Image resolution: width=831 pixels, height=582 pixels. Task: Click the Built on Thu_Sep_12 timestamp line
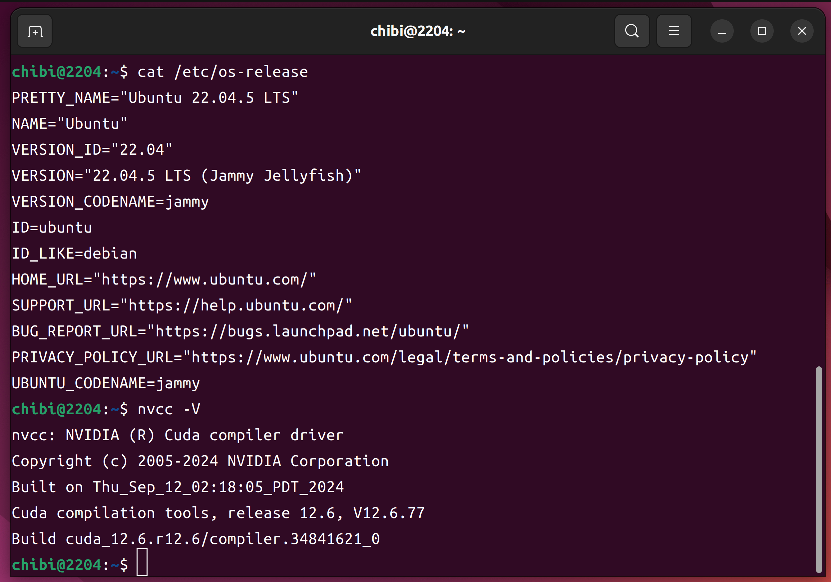pos(177,487)
